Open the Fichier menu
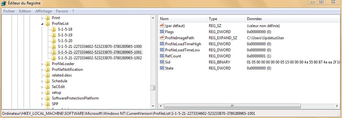342x118 pixels. 9,11
